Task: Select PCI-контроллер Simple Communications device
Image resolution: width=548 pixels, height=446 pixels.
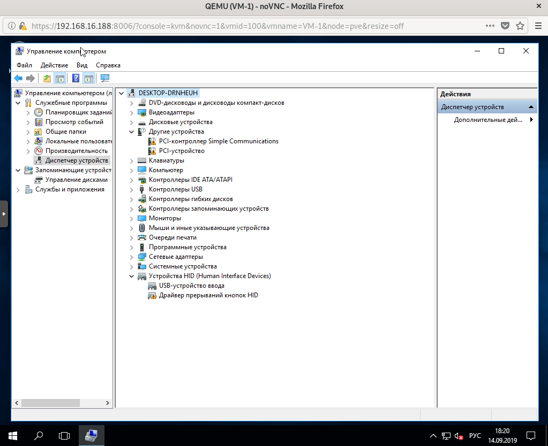Action: (219, 141)
